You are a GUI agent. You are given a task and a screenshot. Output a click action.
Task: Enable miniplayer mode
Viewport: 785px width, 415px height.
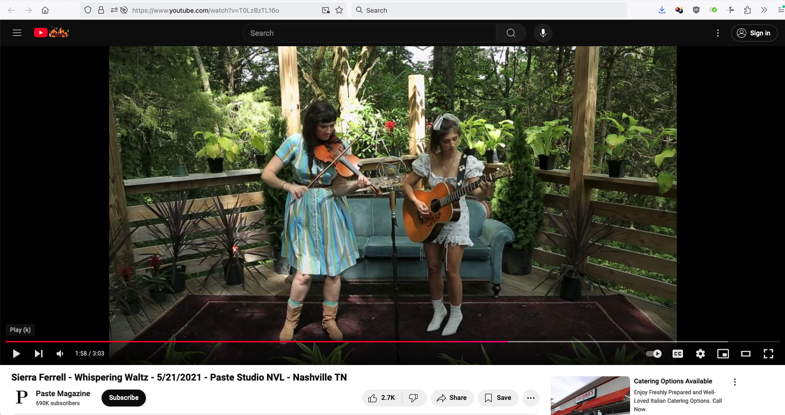coord(723,354)
